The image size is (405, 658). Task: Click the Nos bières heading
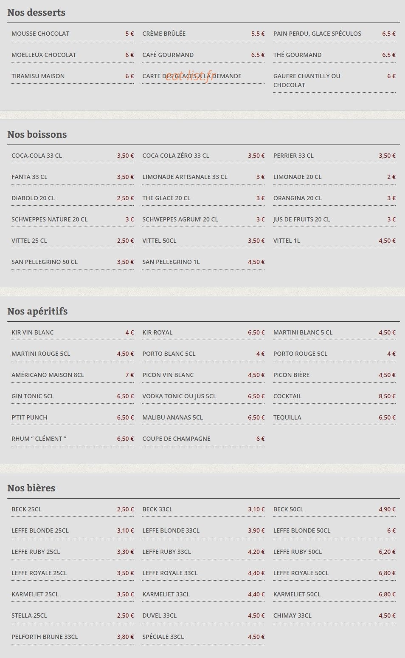31,488
